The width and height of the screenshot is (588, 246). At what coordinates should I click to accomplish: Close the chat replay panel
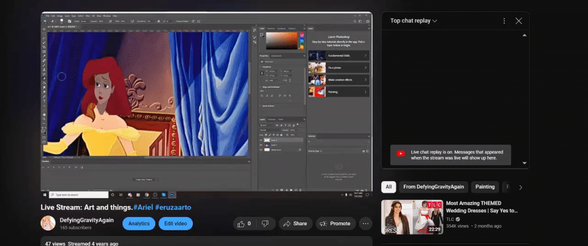coord(519,21)
